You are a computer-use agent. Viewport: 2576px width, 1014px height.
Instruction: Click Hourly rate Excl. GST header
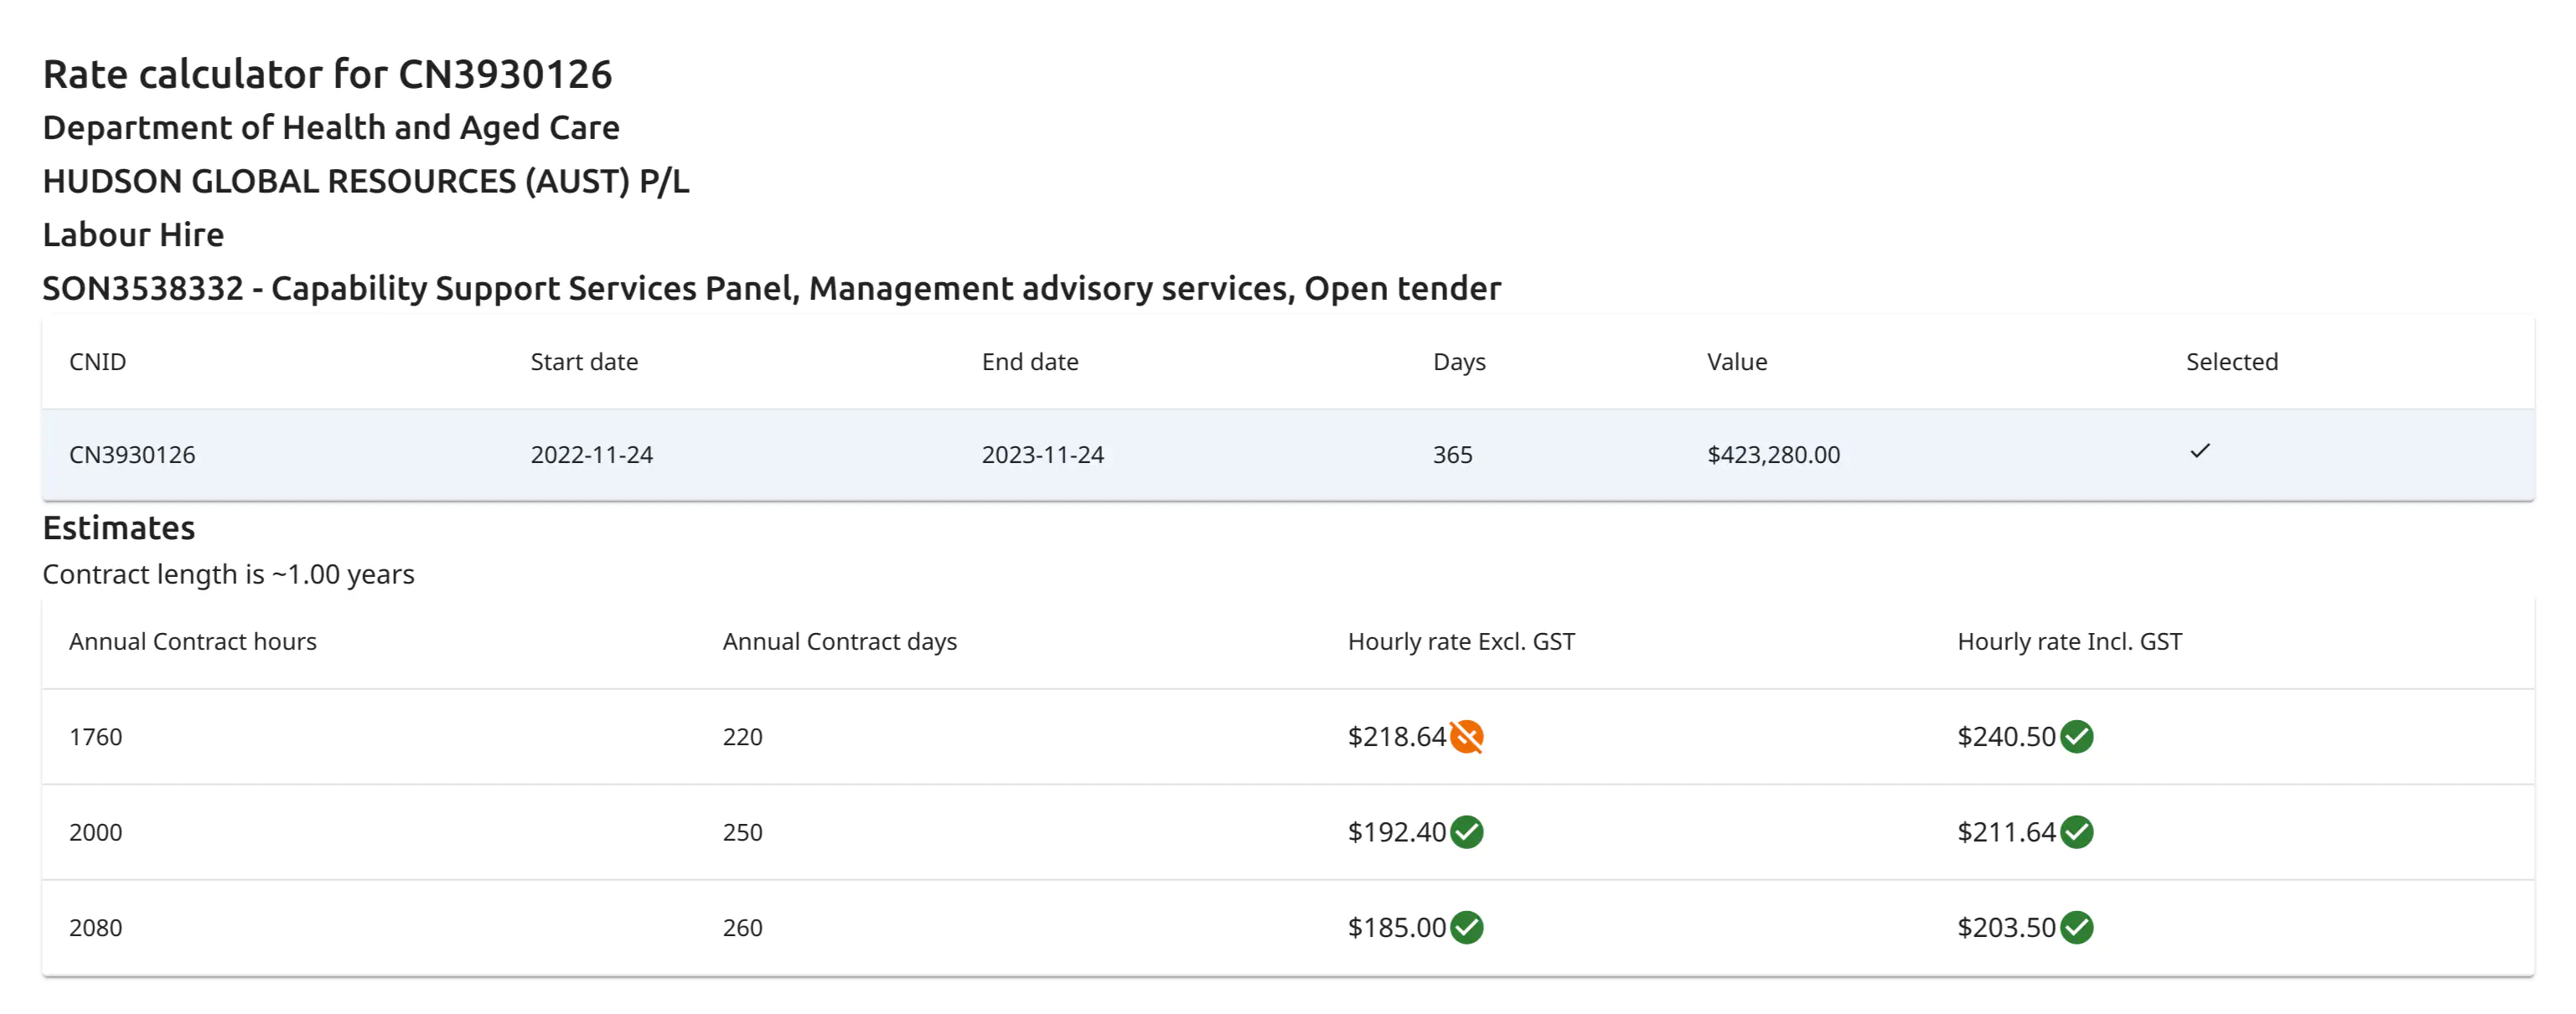pos(1460,641)
